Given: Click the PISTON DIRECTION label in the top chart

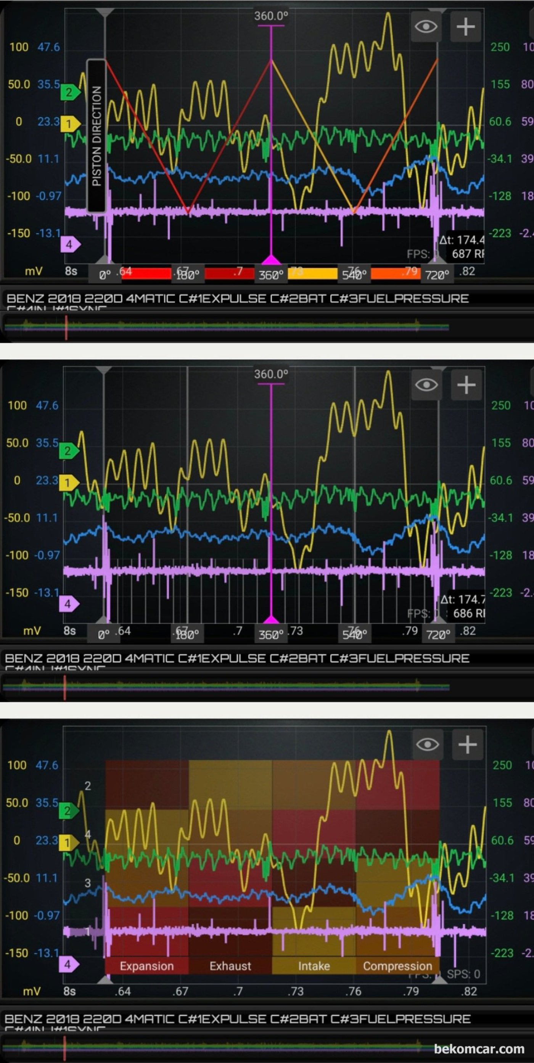Looking at the screenshot, I should (x=96, y=135).
